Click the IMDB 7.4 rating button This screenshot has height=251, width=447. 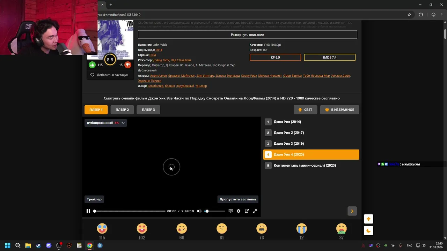point(330,57)
